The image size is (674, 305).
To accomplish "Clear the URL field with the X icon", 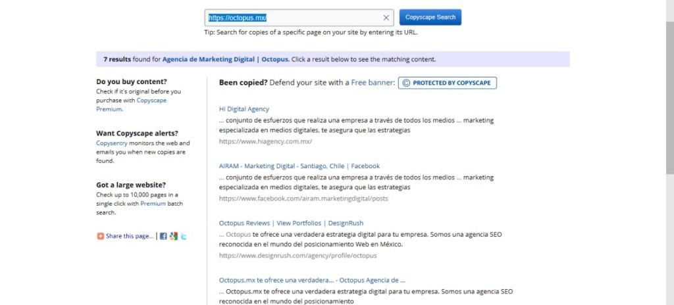I will click(x=386, y=18).
